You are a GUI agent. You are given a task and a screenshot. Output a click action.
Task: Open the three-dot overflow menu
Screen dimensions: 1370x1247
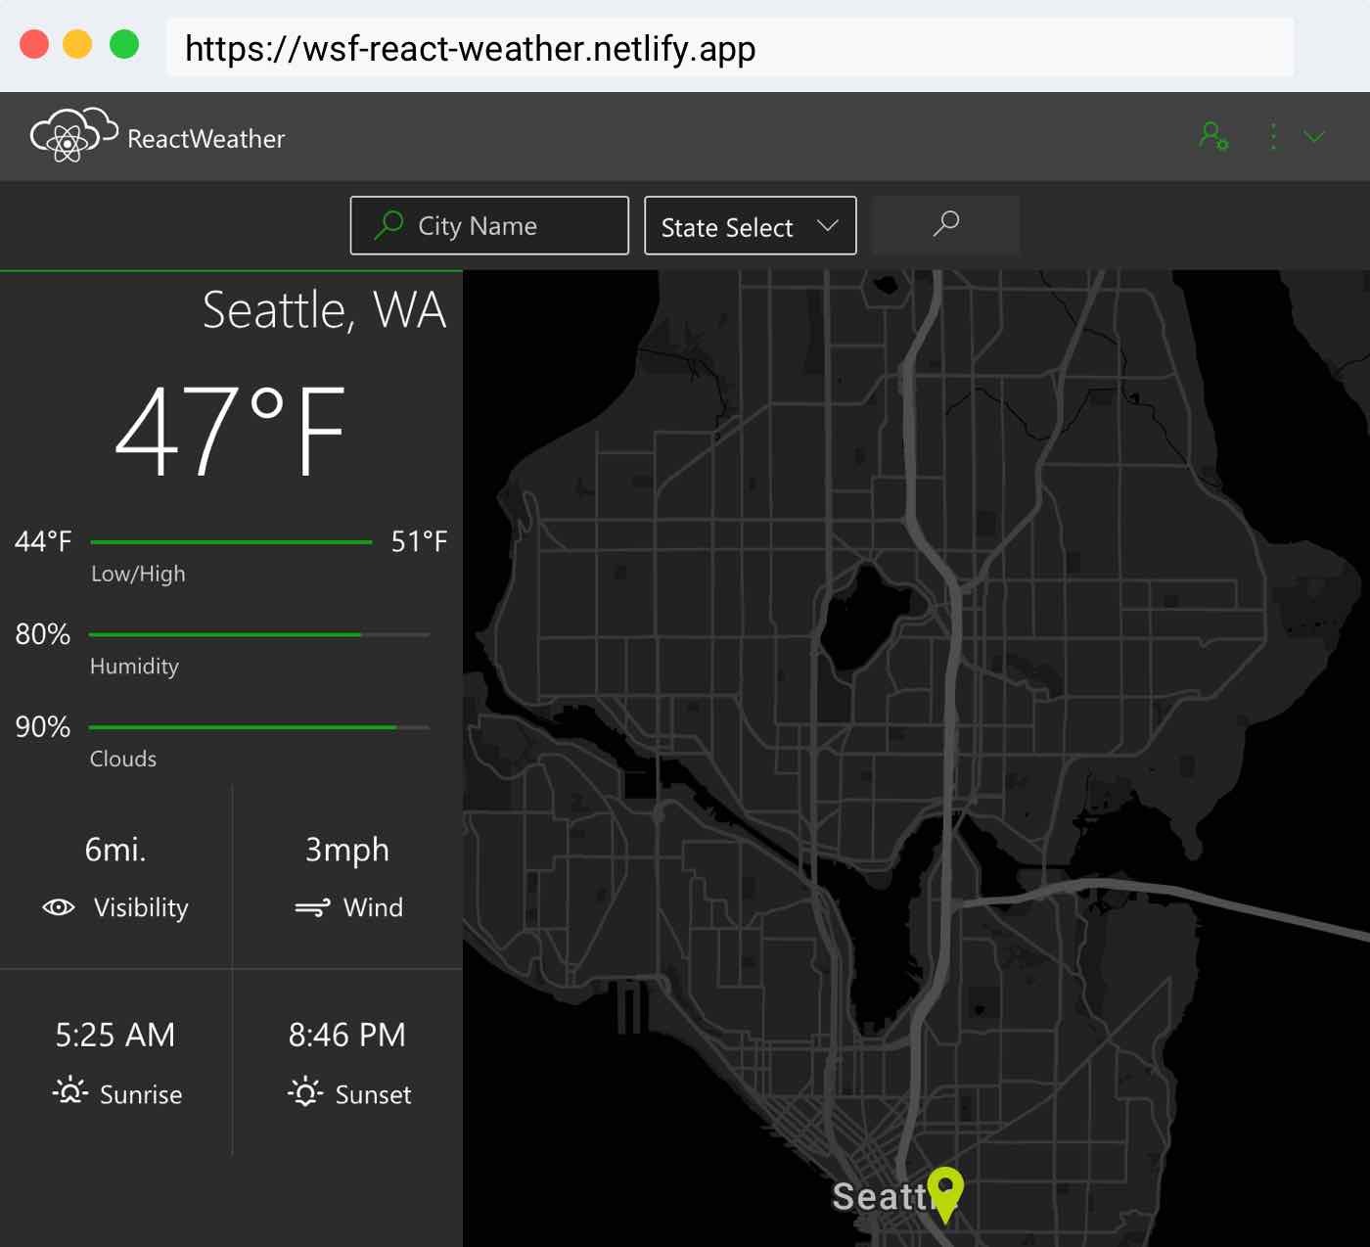click(1272, 136)
